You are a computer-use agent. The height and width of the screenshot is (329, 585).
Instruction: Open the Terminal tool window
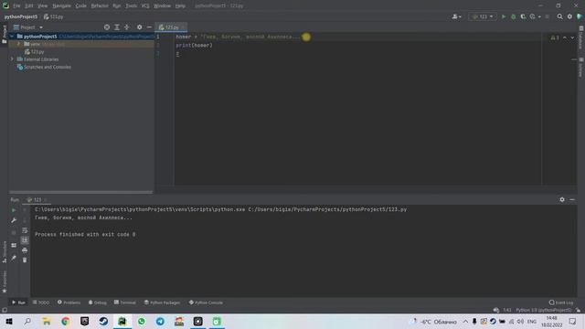125,302
